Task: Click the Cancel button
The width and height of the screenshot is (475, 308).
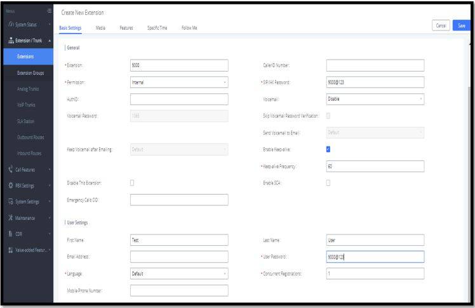Action: (440, 26)
